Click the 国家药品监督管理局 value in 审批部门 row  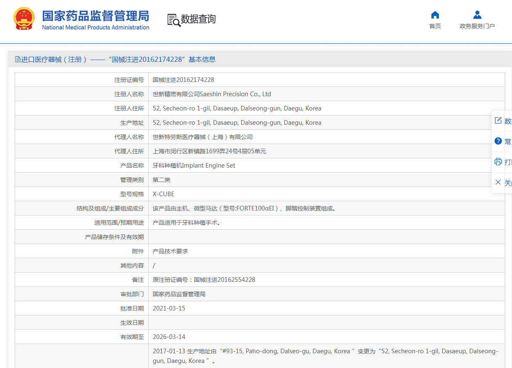coord(179,294)
